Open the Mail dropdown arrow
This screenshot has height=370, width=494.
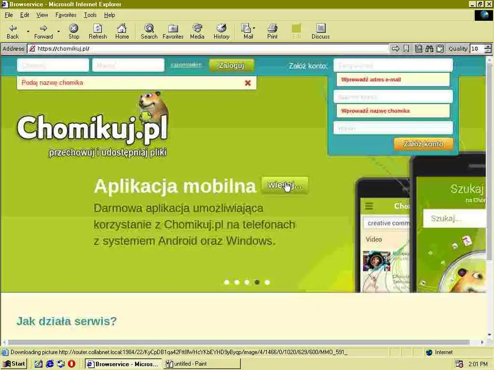[254, 28]
